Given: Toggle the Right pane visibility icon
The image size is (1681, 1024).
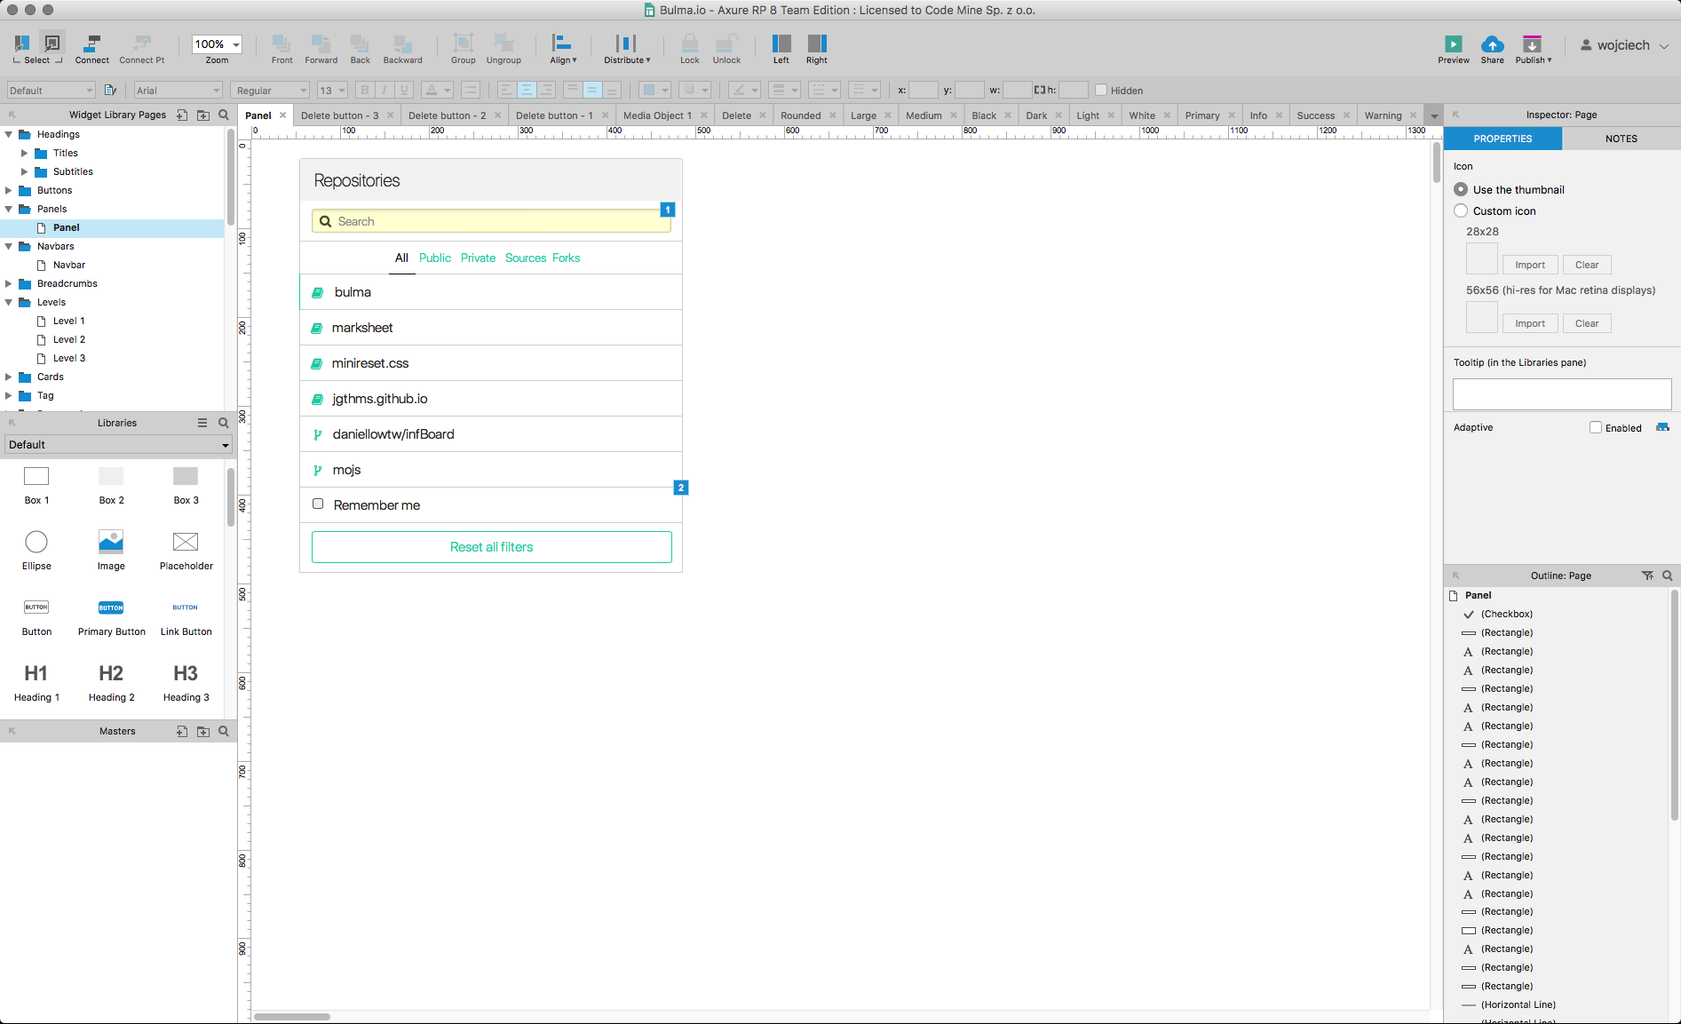Looking at the screenshot, I should pyautogui.click(x=817, y=44).
